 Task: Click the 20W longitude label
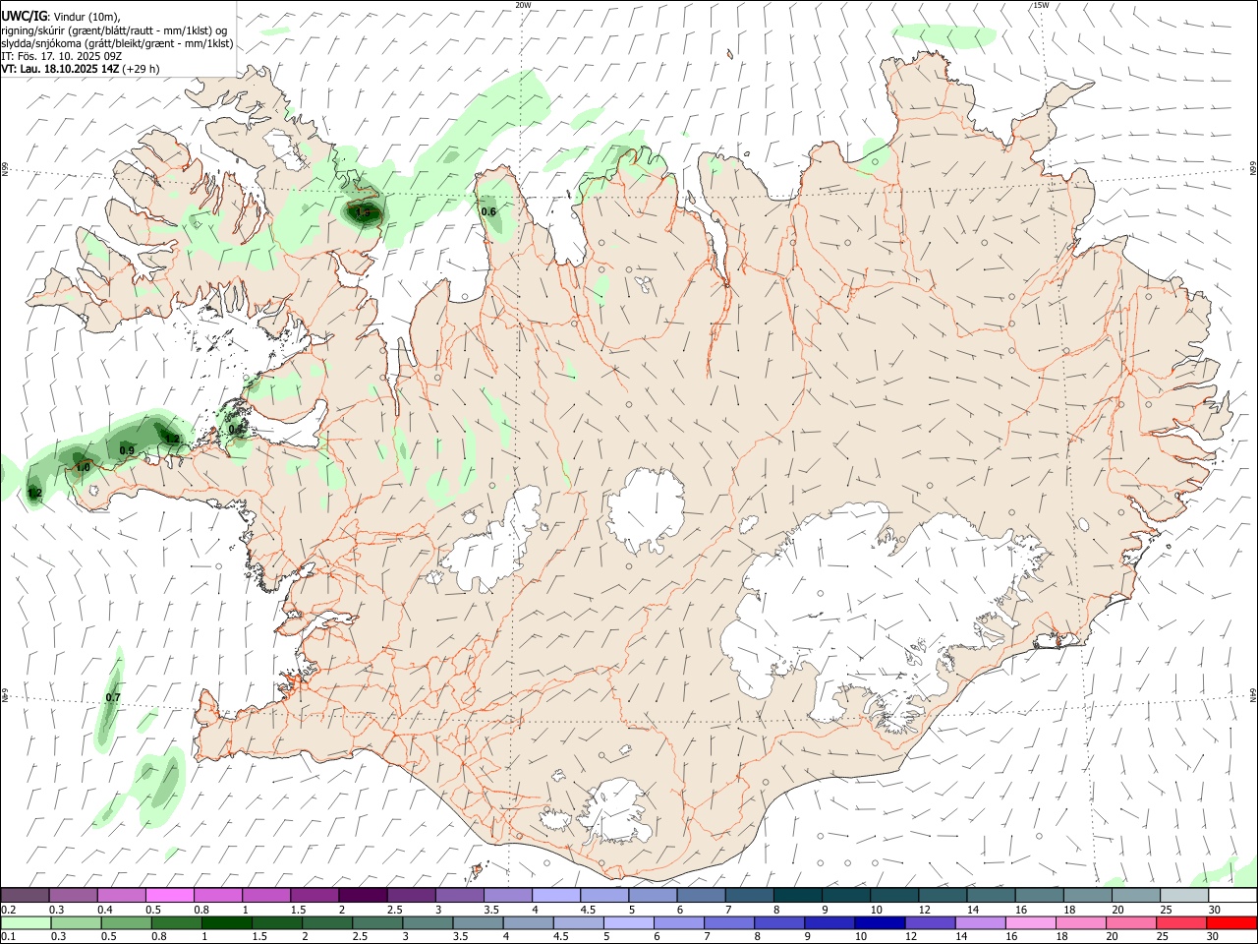tap(523, 5)
